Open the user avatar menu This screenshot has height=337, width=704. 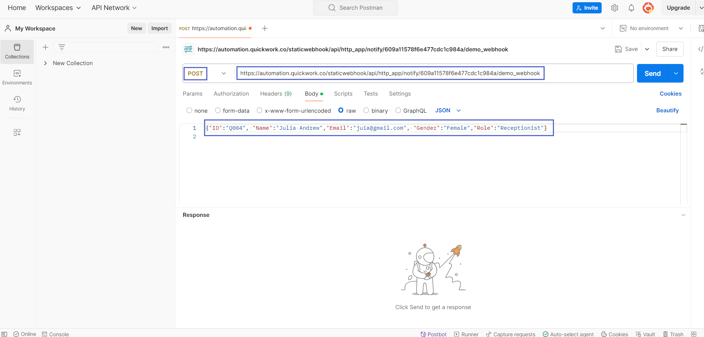[648, 8]
